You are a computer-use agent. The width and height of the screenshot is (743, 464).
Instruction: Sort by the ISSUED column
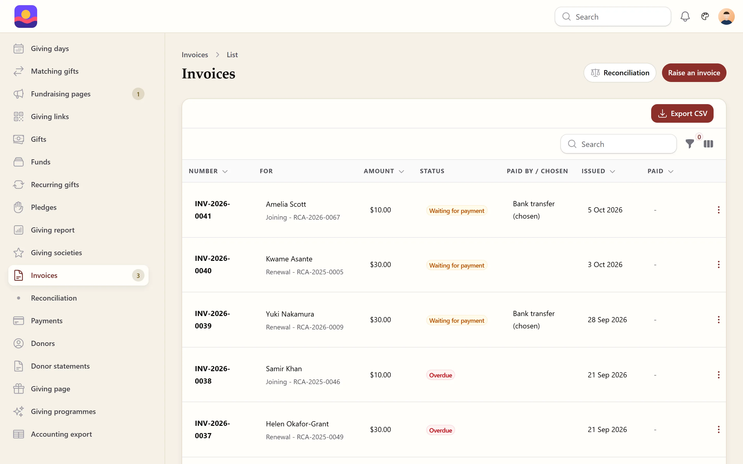[x=598, y=171]
